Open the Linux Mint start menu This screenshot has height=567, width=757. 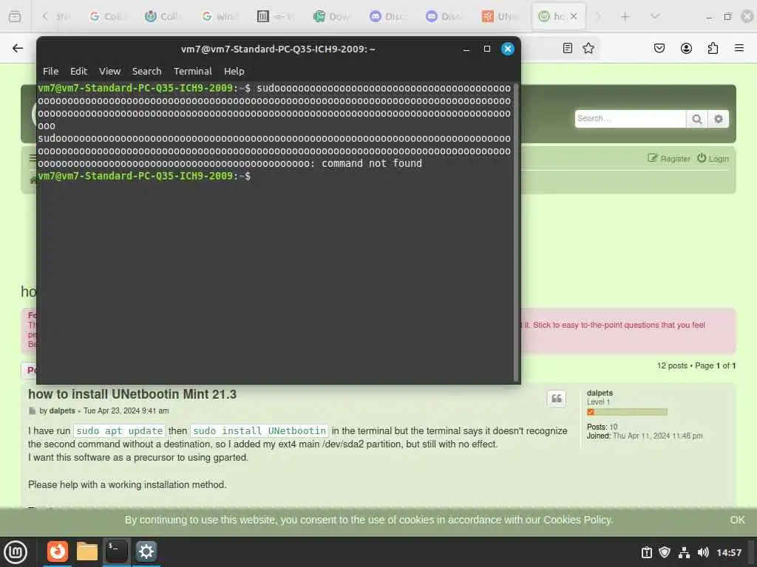coord(16,552)
